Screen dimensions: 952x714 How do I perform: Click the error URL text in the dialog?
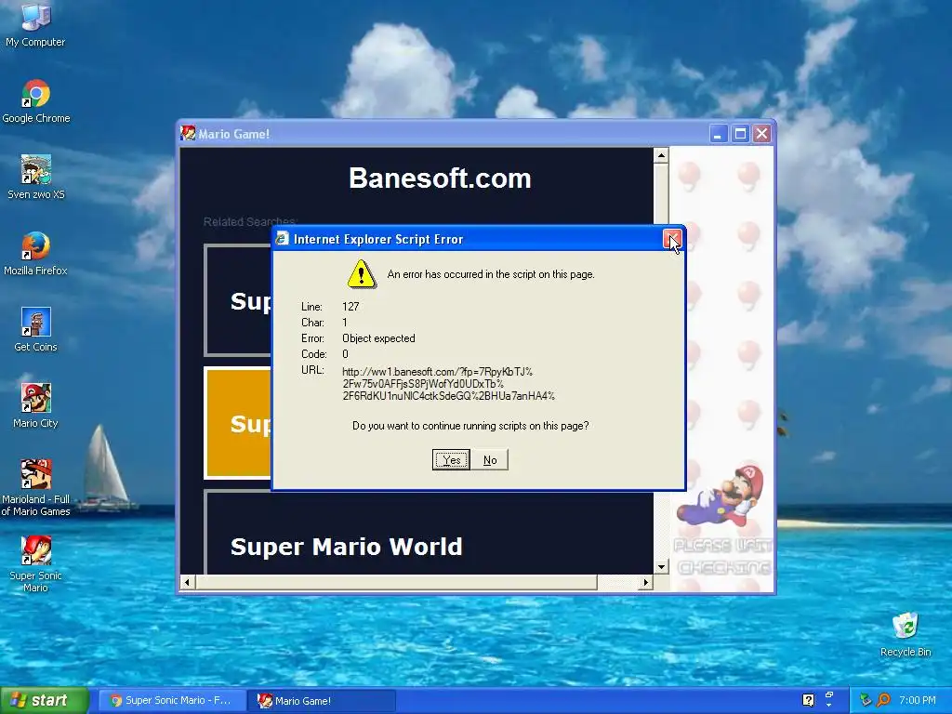pos(448,384)
